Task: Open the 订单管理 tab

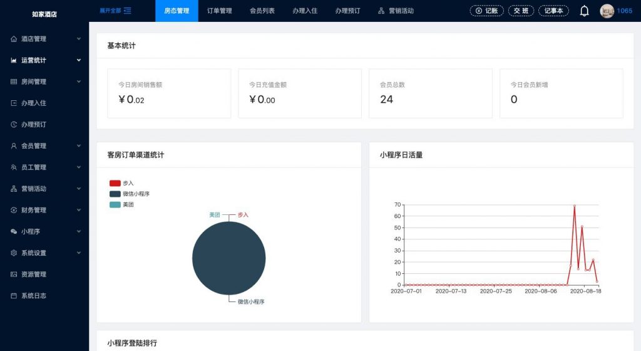Action: (220, 11)
